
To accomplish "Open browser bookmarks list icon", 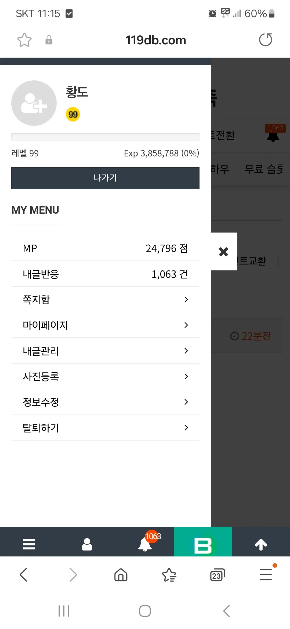I will 169,575.
